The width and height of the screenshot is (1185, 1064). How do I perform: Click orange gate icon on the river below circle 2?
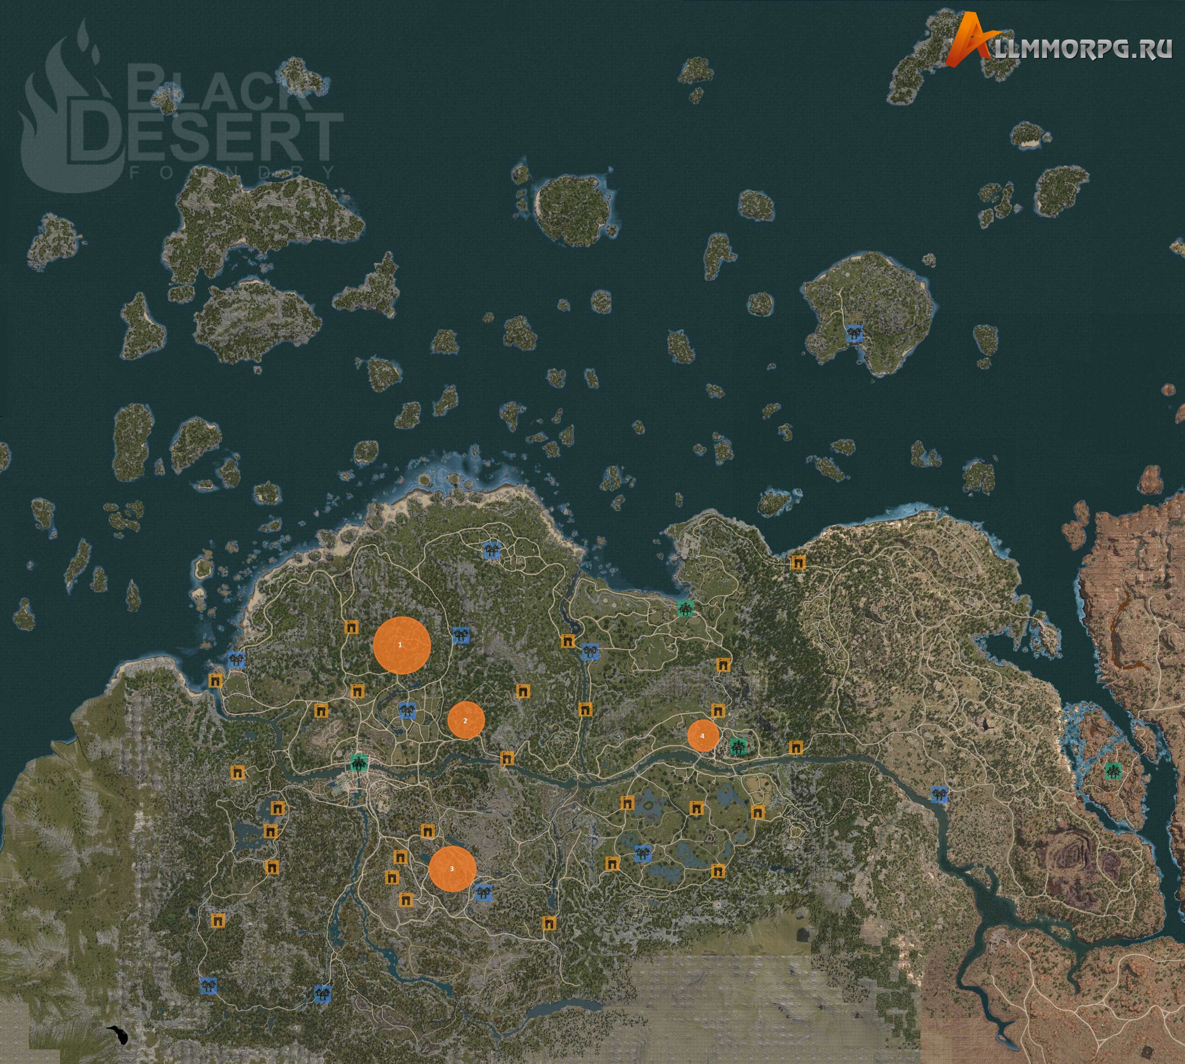(507, 758)
